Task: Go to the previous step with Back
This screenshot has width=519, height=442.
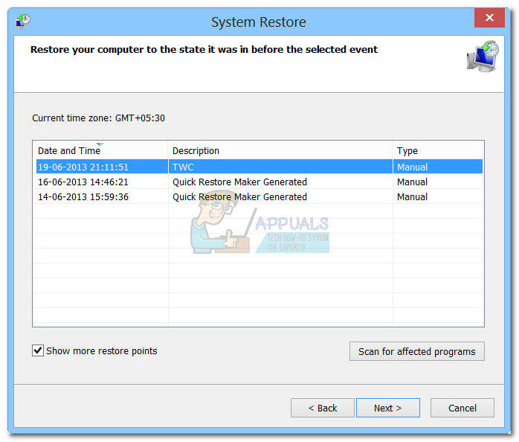Action: (323, 408)
